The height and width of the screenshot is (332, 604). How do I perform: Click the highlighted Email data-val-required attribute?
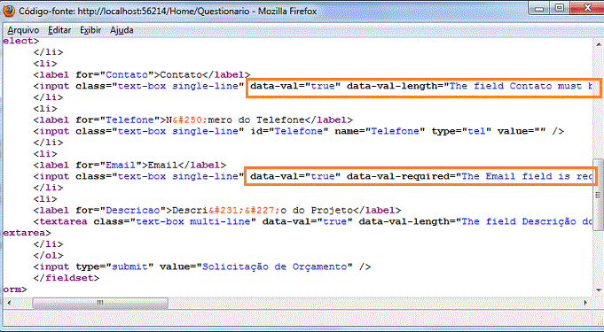421,176
